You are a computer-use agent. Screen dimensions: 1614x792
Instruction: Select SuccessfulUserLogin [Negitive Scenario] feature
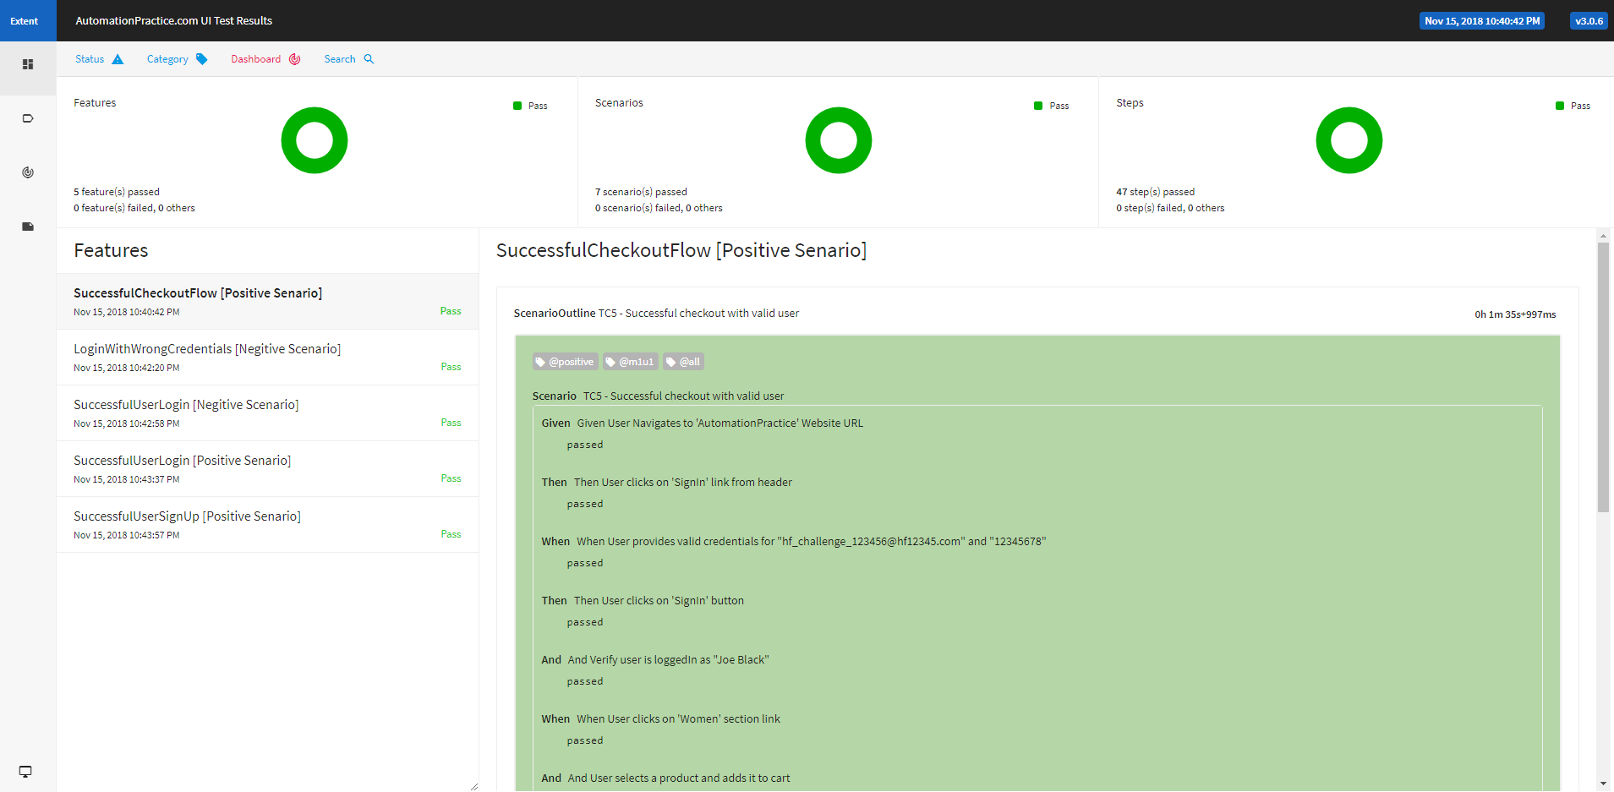(267, 413)
